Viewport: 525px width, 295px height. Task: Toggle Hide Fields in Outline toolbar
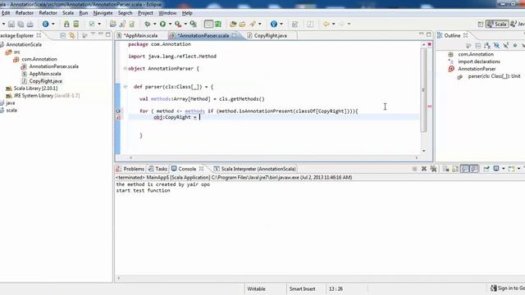(x=496, y=46)
